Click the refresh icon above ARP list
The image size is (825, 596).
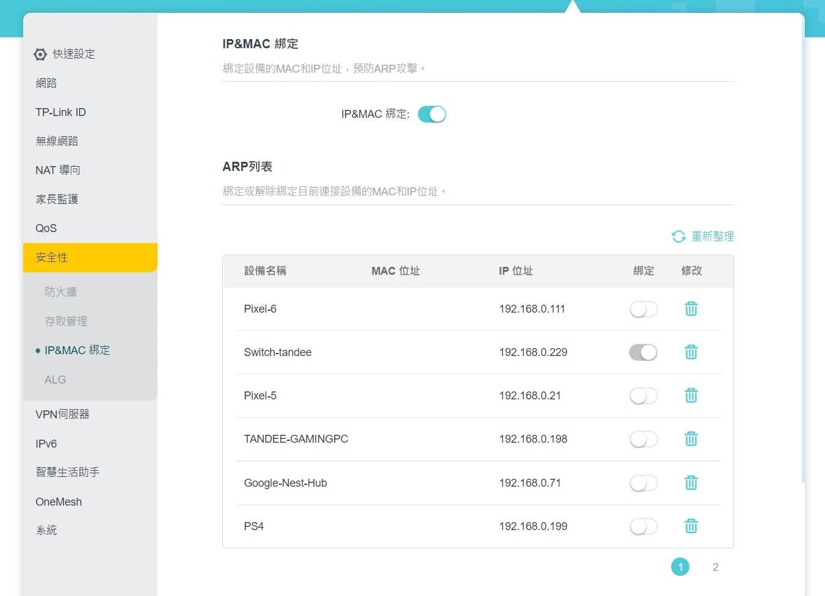(678, 236)
